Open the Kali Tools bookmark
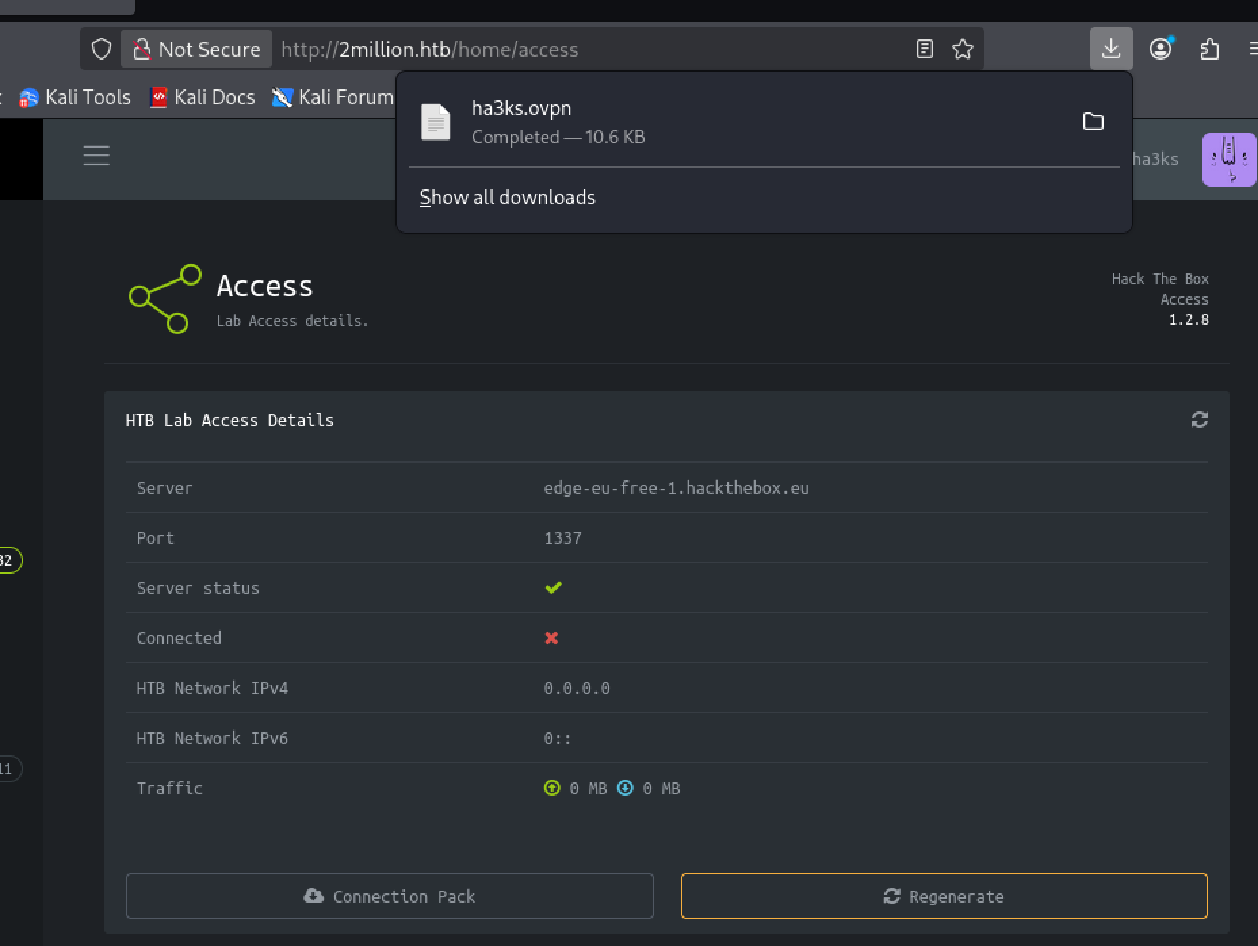Screen dimensions: 1258x946 coord(75,97)
